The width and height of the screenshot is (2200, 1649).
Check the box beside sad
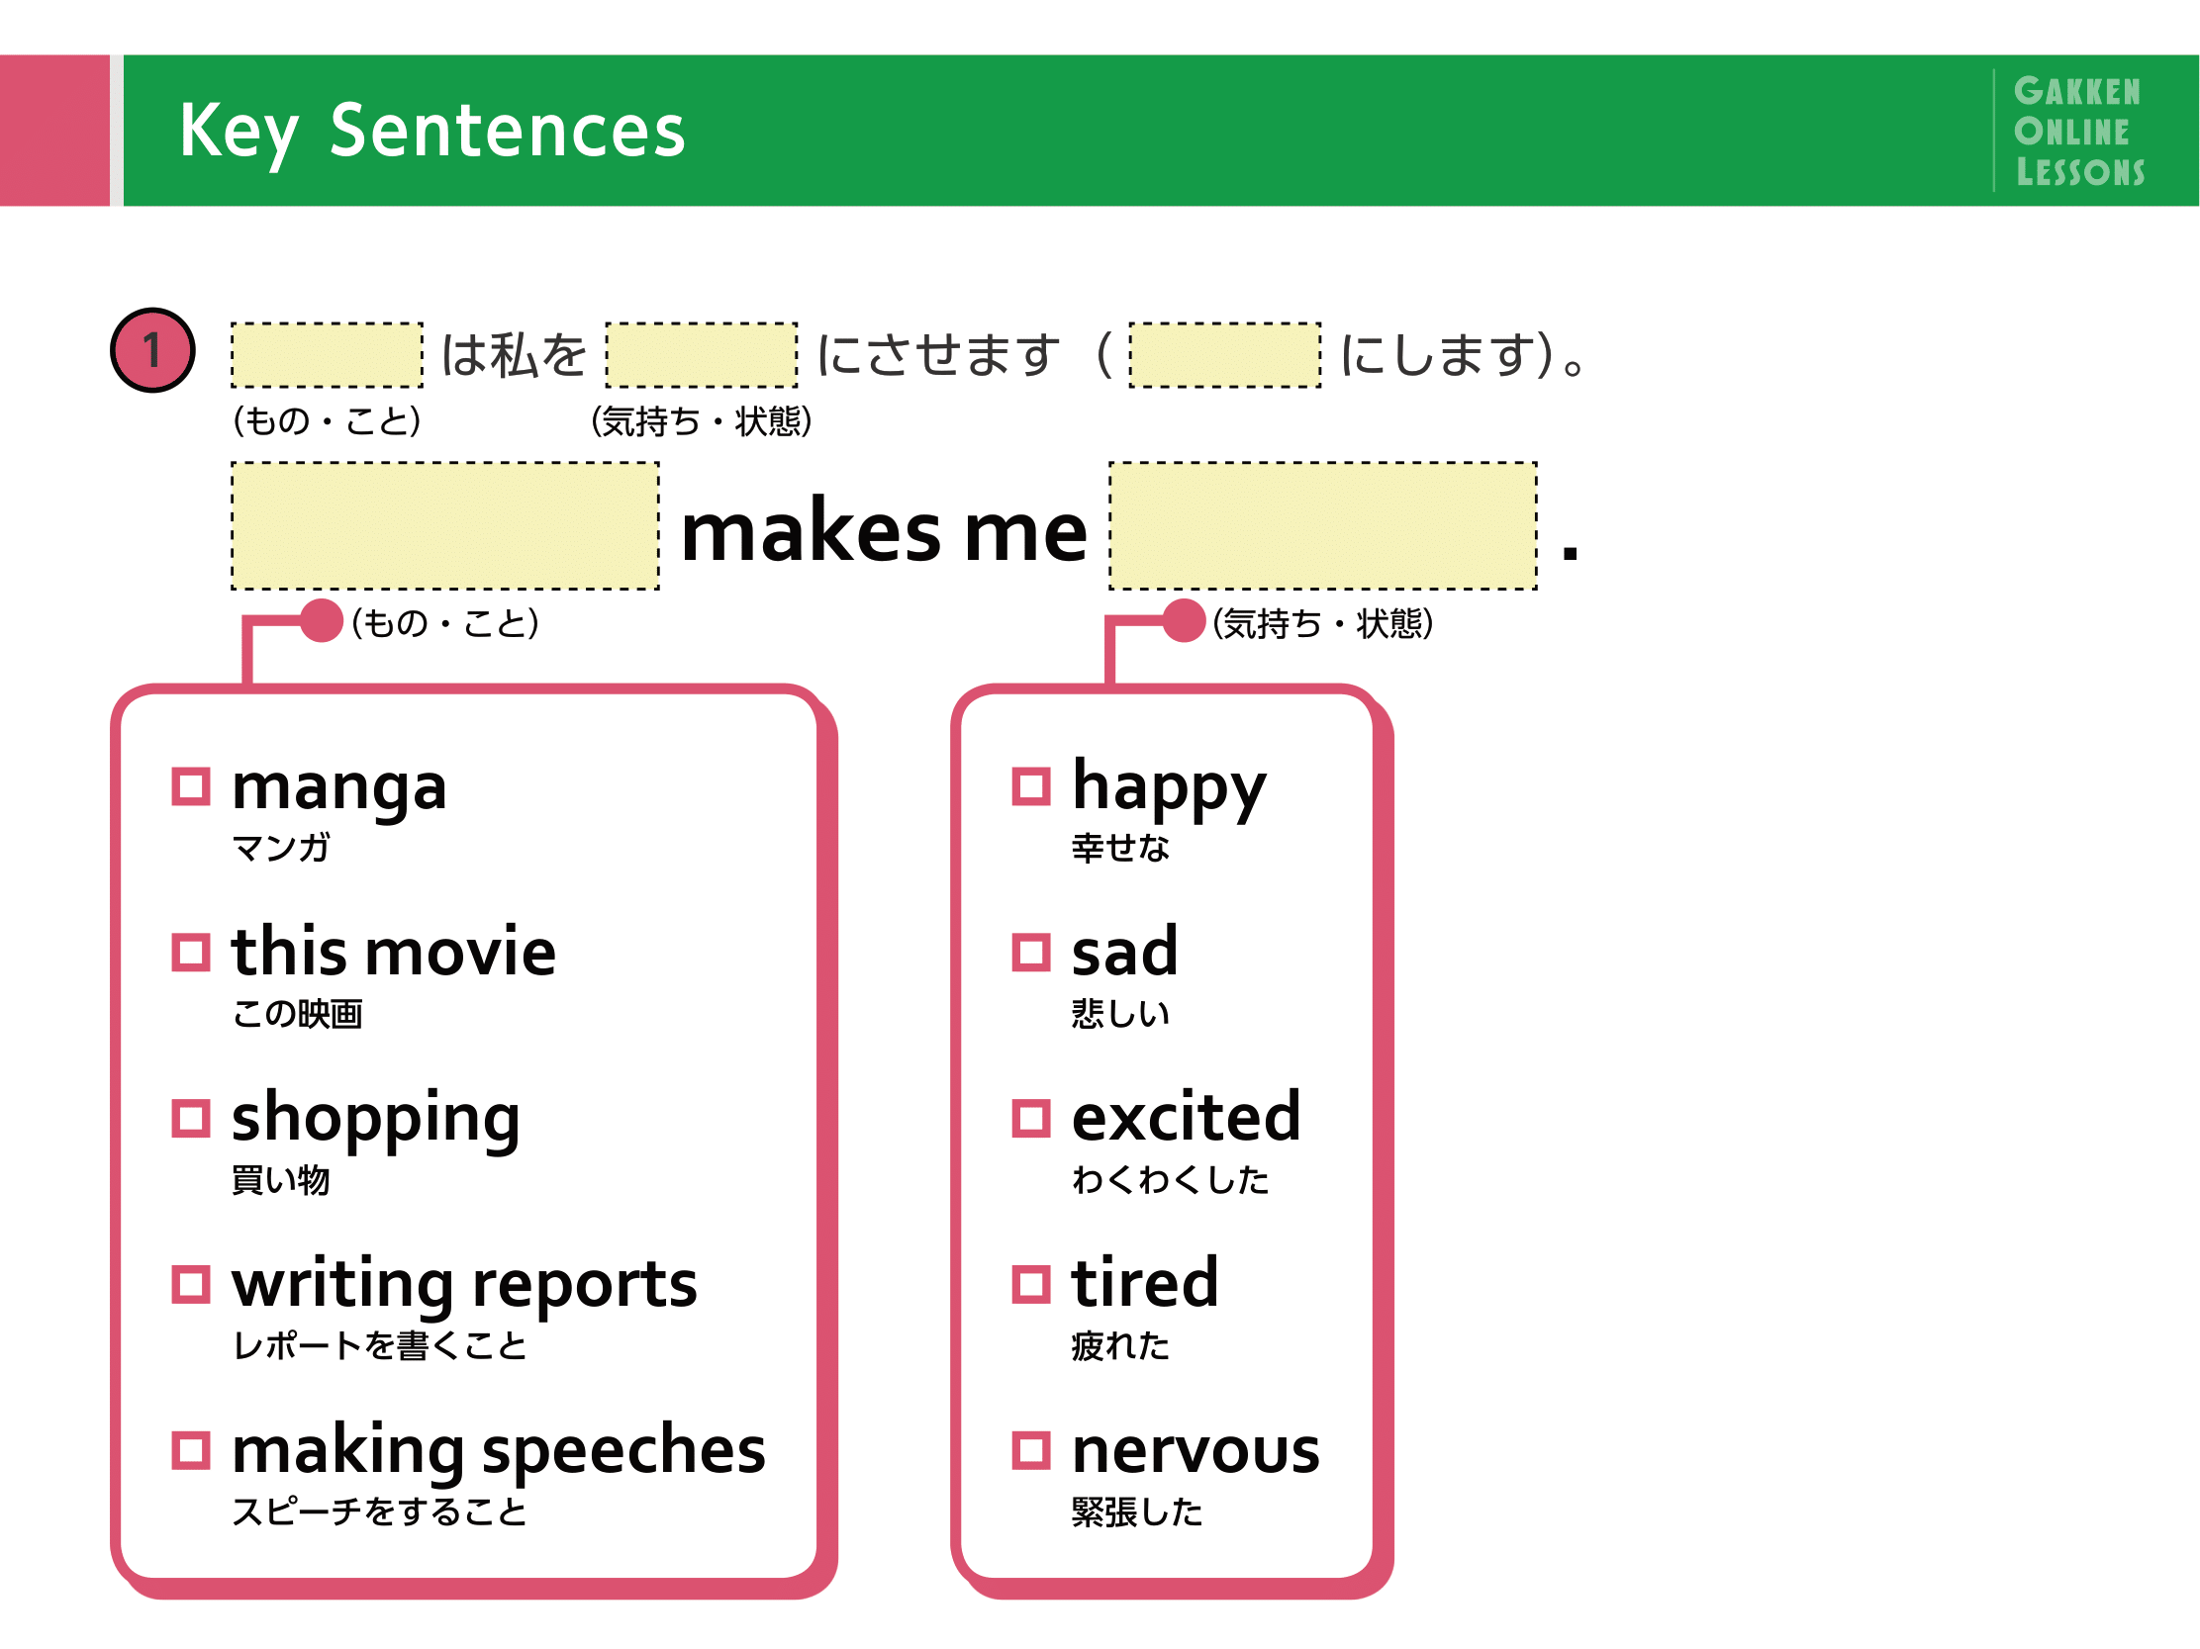[x=1031, y=953]
